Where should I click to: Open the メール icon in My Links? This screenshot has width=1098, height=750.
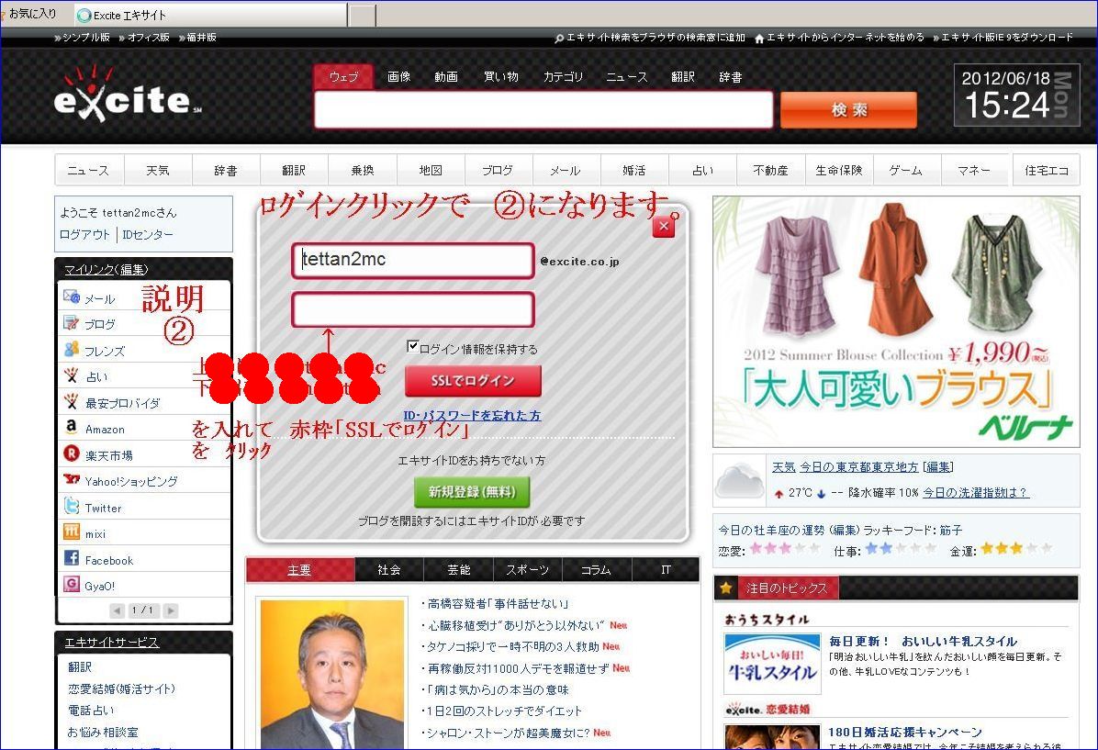point(72,297)
